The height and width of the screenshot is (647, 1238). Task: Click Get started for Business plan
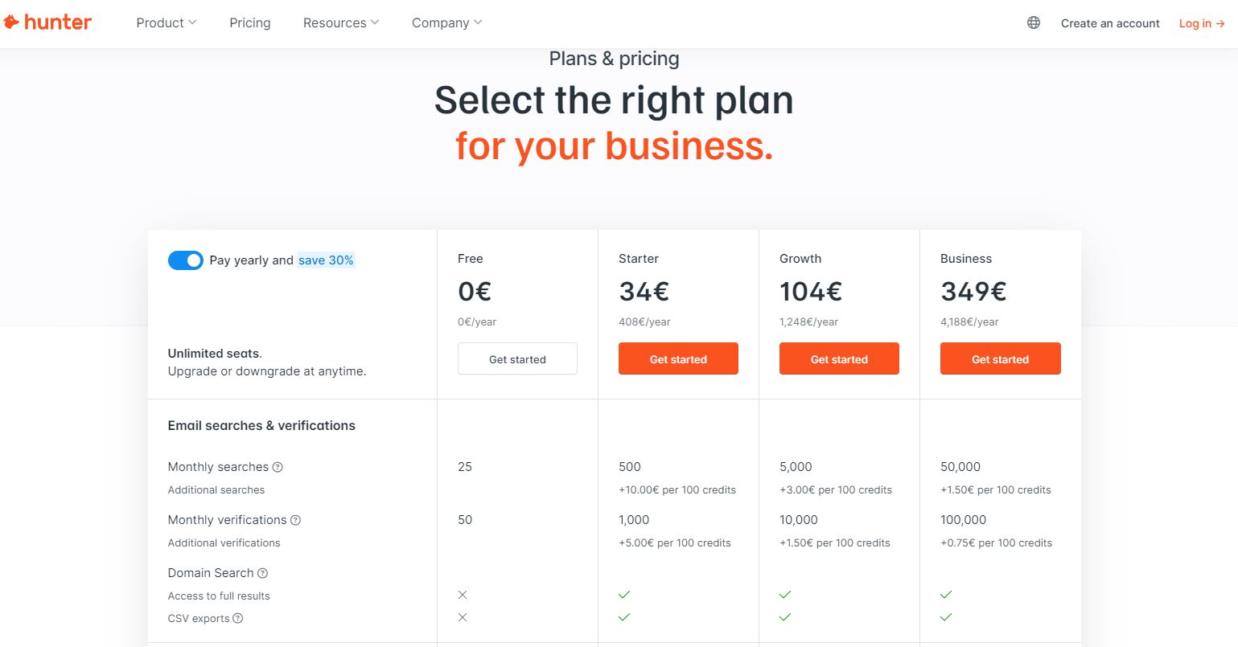click(x=1000, y=358)
